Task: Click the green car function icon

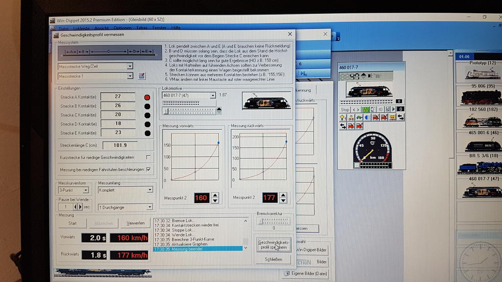Action: tap(359, 117)
